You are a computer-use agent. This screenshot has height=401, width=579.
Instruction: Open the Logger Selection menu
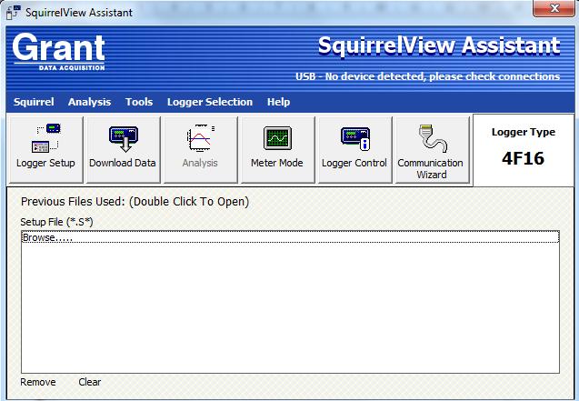pos(210,102)
